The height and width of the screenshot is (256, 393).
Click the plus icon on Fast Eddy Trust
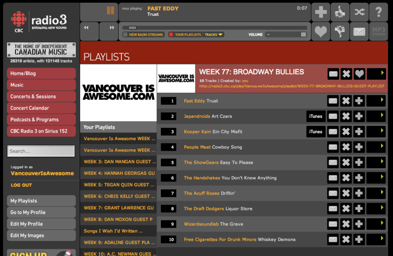click(x=359, y=101)
